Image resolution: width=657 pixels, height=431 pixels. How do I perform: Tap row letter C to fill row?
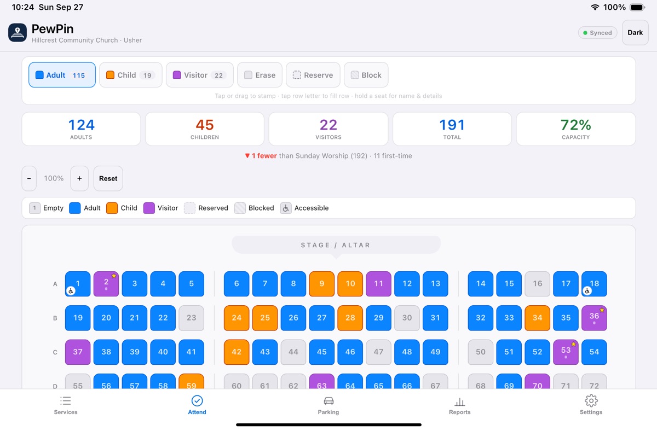pyautogui.click(x=55, y=352)
